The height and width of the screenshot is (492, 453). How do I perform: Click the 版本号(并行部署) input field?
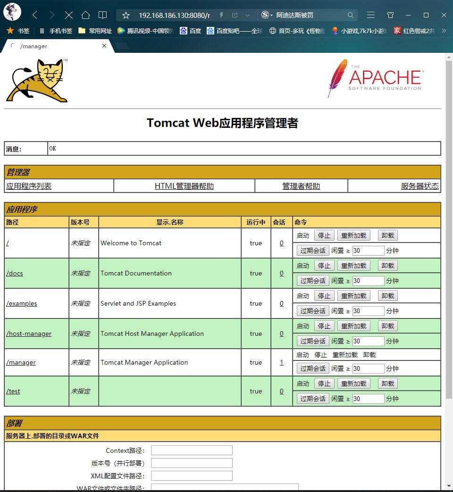click(x=192, y=463)
